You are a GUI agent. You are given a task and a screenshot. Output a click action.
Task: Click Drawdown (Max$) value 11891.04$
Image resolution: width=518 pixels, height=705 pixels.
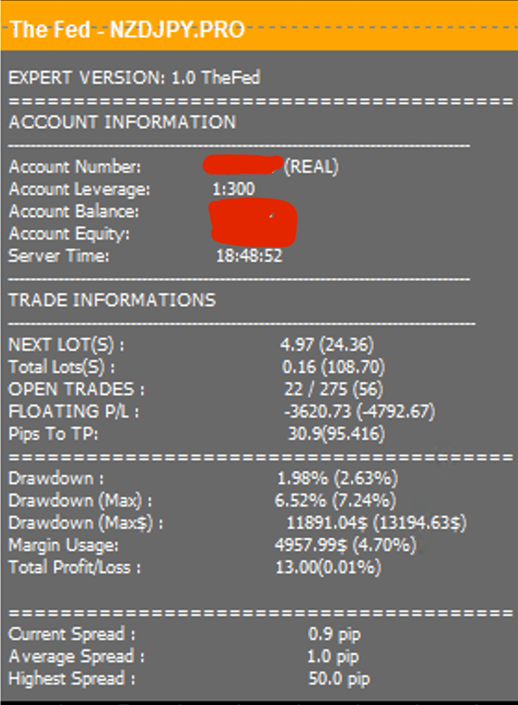pos(327,523)
